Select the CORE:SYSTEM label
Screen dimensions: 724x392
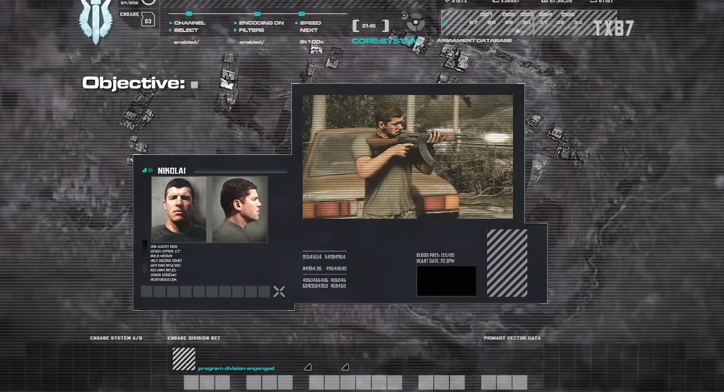click(x=386, y=41)
